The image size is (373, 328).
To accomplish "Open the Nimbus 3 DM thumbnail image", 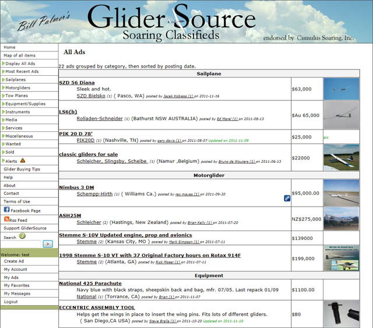I will (342, 193).
